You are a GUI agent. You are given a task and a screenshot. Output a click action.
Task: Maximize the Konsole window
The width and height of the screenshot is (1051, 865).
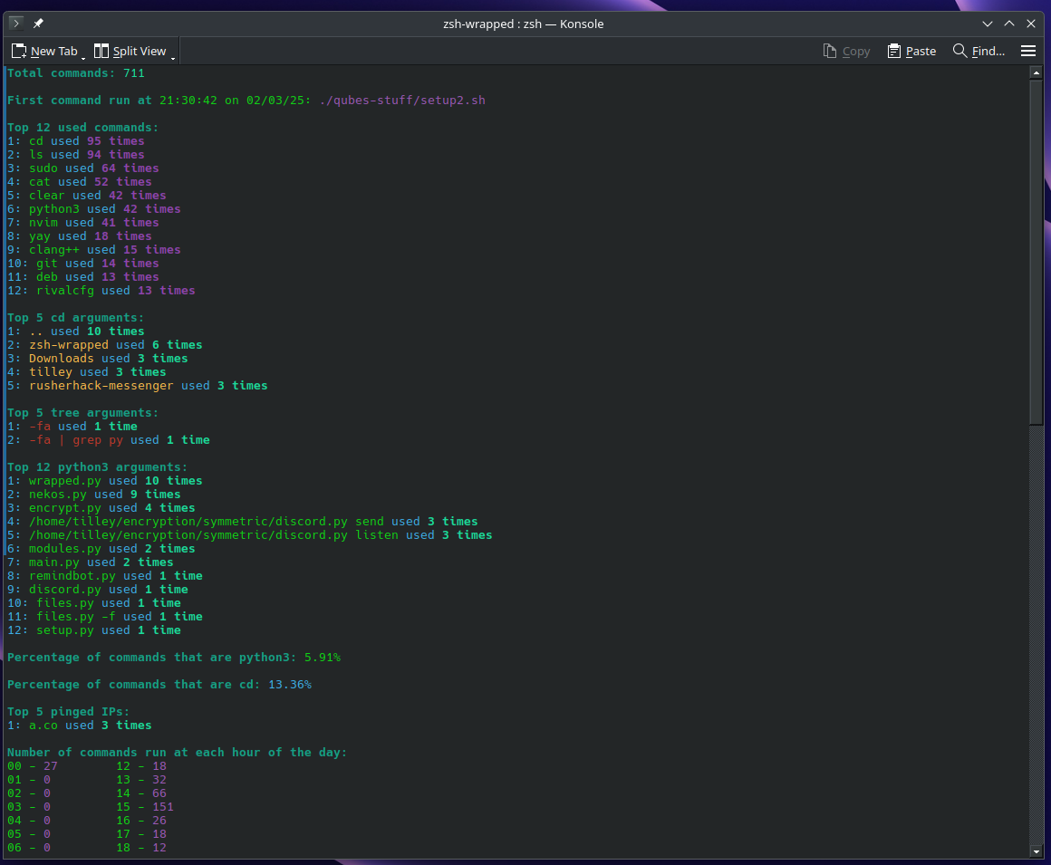pos(1009,24)
